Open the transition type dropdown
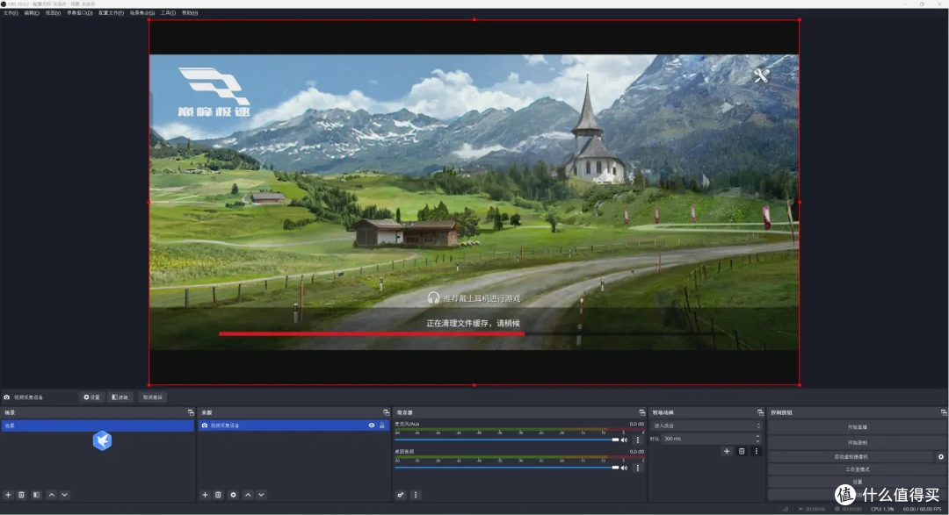This screenshot has width=949, height=515. point(706,426)
